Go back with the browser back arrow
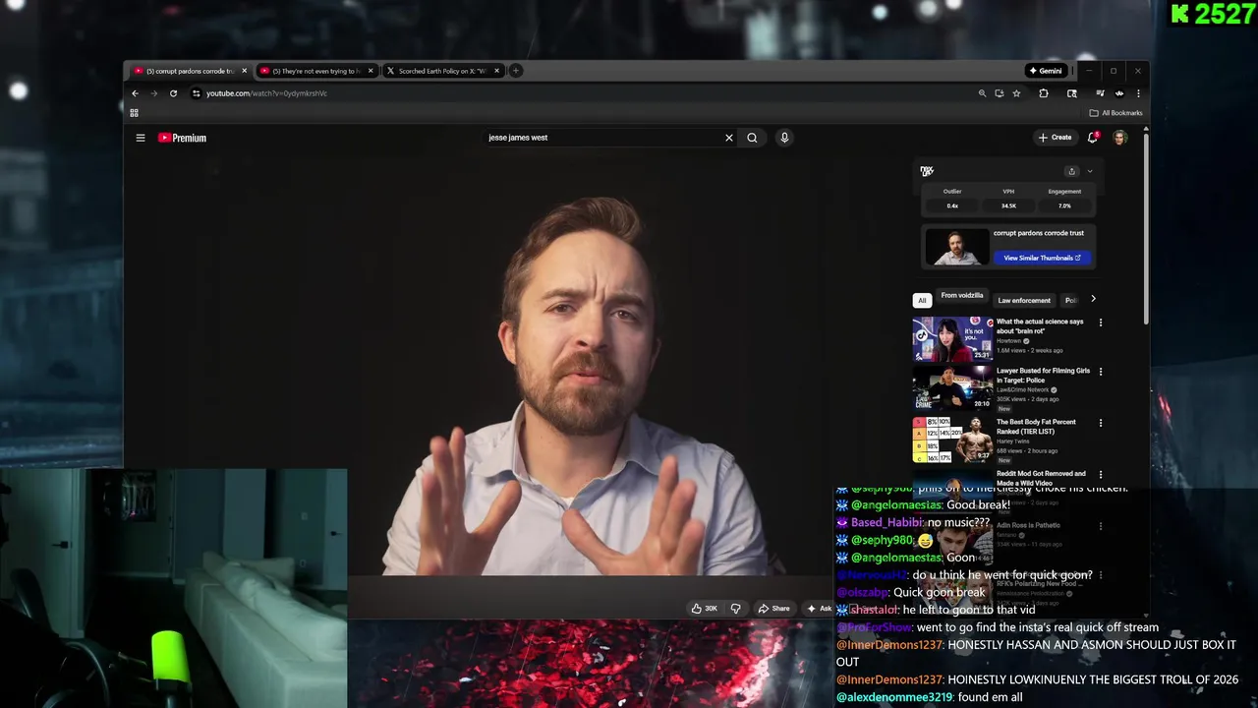The image size is (1258, 708). click(136, 93)
